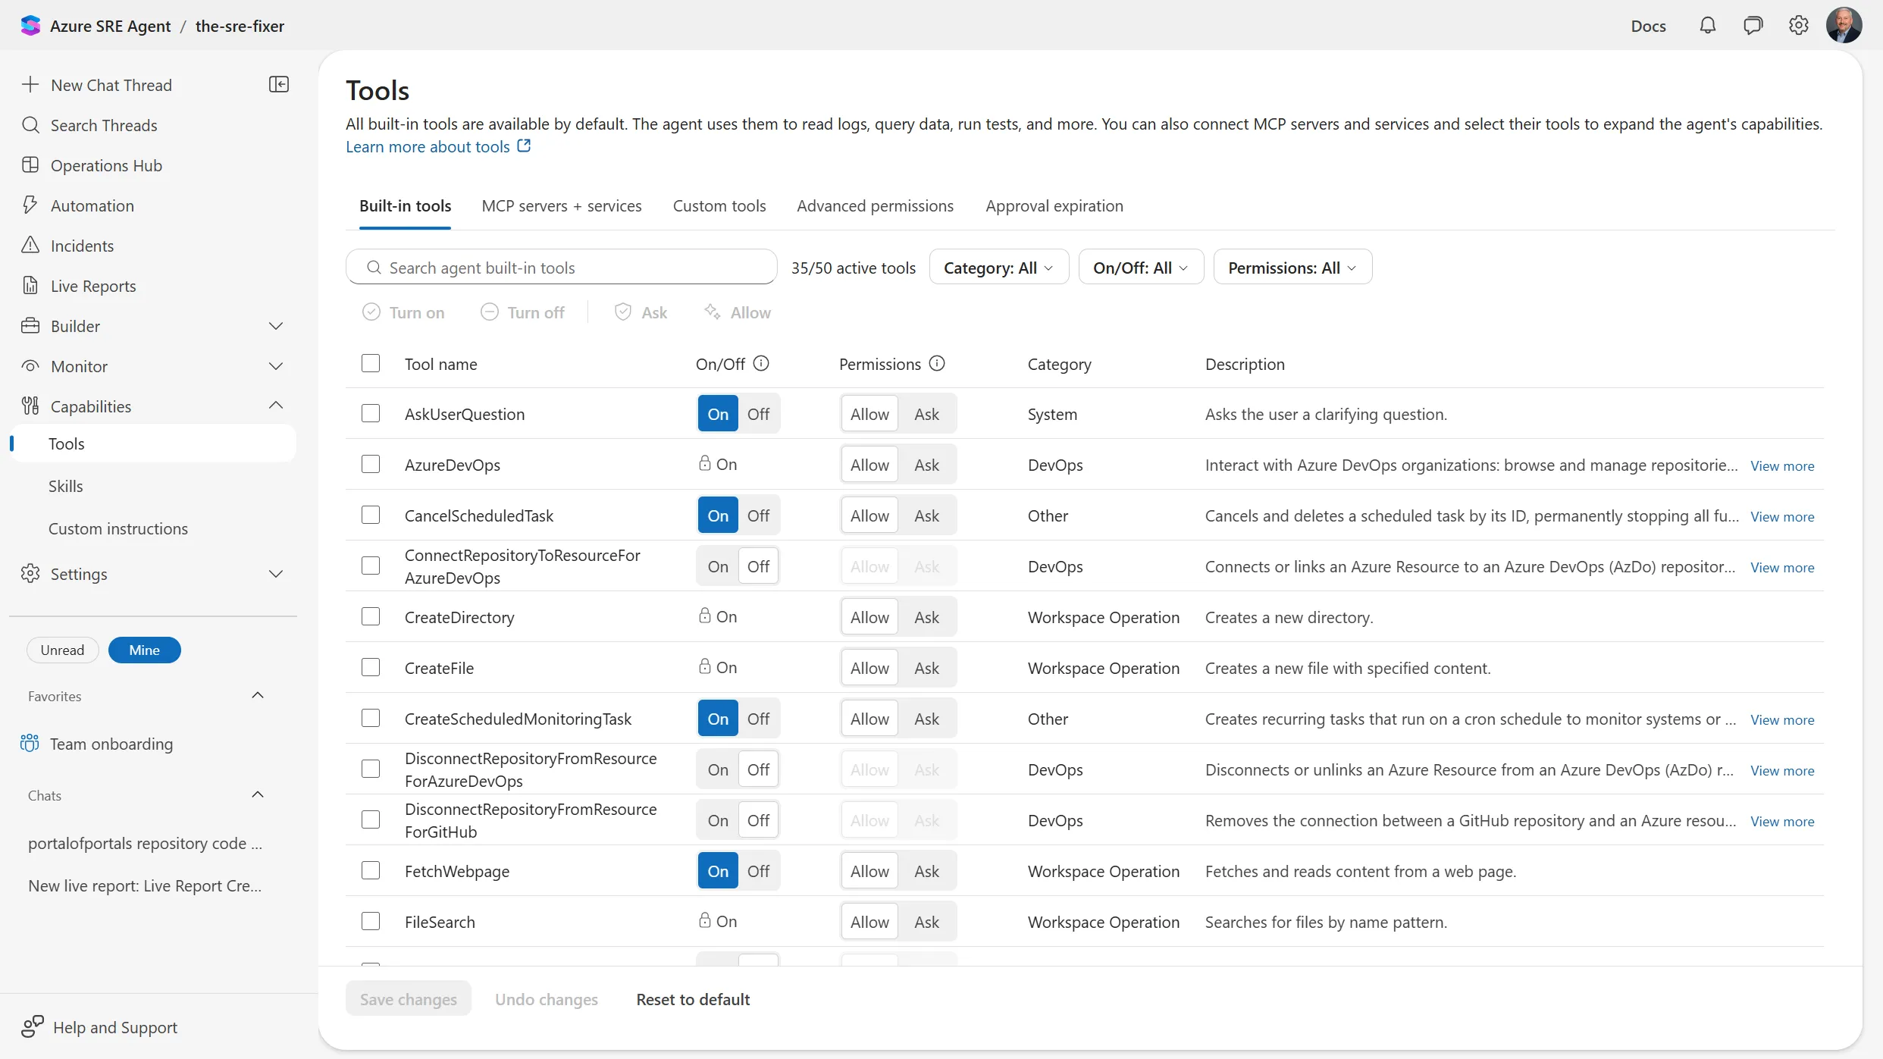This screenshot has width=1883, height=1059.
Task: Click View more on the AzureDevOps row
Action: tap(1782, 465)
